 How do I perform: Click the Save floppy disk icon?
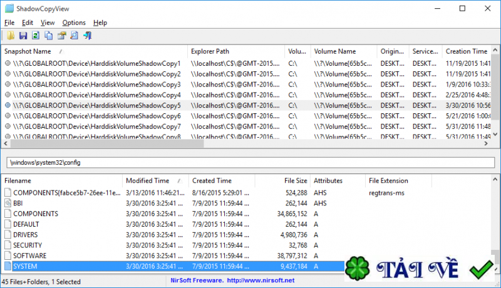[x=23, y=36]
